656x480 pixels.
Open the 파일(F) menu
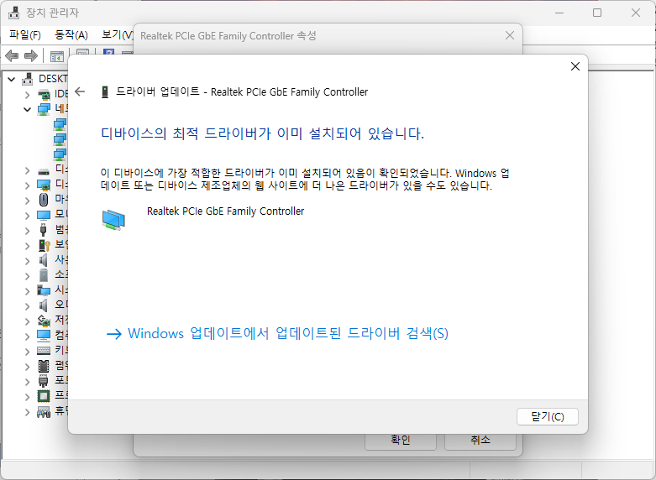(x=25, y=34)
